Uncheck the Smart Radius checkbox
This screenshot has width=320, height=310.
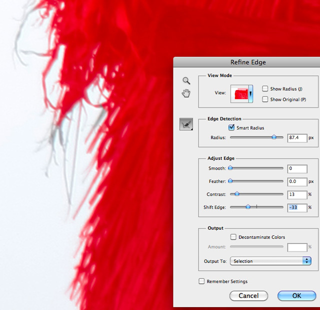(231, 127)
